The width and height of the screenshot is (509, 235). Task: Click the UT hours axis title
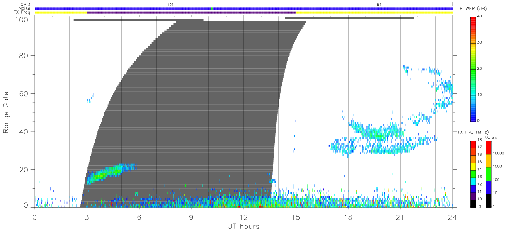(x=243, y=227)
